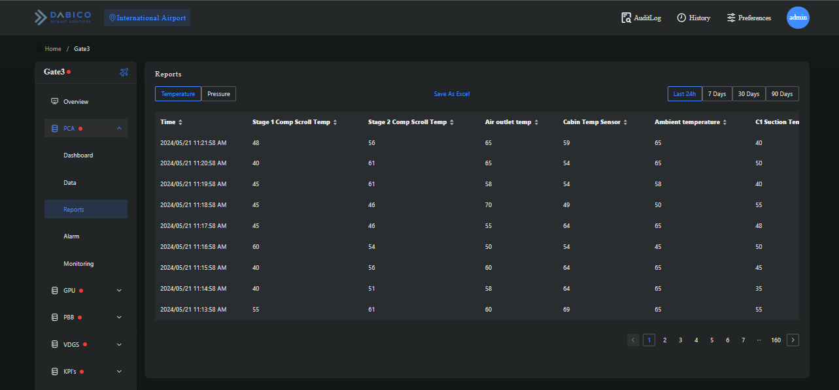Go to page 2
839x390 pixels.
(x=664, y=340)
